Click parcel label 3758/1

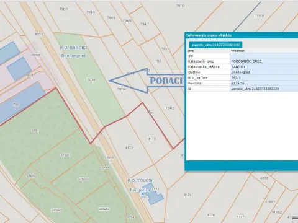pyautogui.click(x=56, y=210)
